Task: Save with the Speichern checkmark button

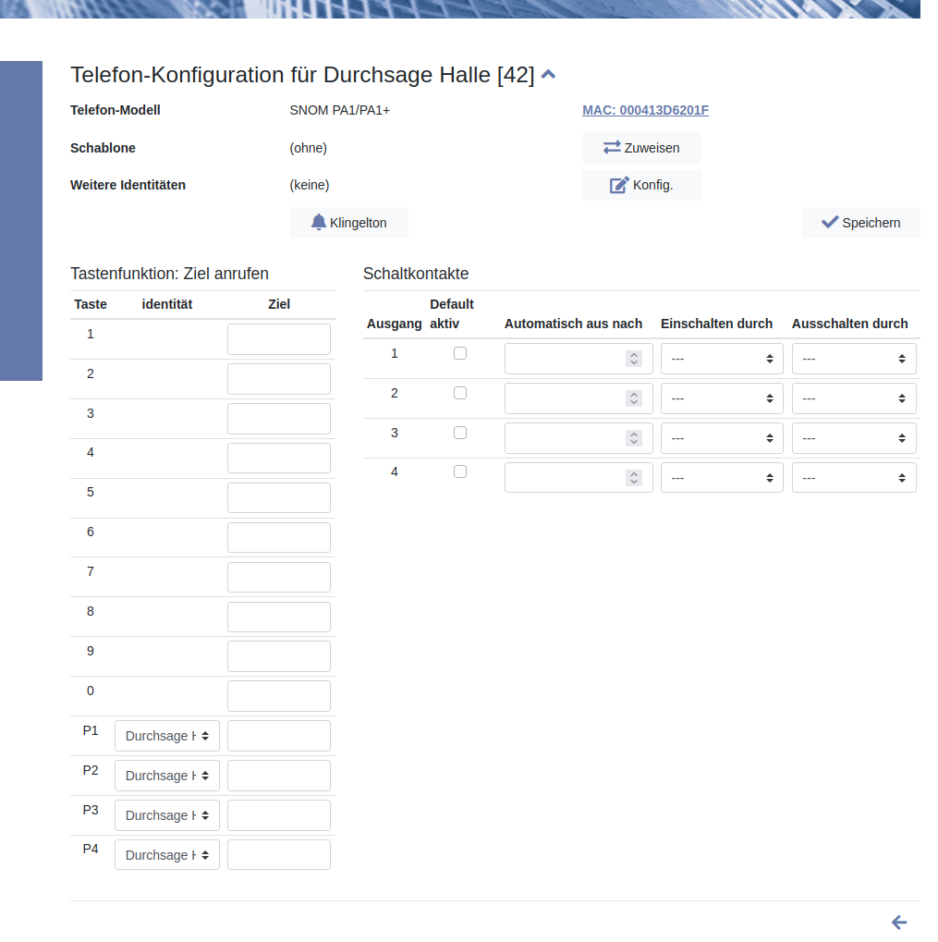Action: (x=860, y=223)
